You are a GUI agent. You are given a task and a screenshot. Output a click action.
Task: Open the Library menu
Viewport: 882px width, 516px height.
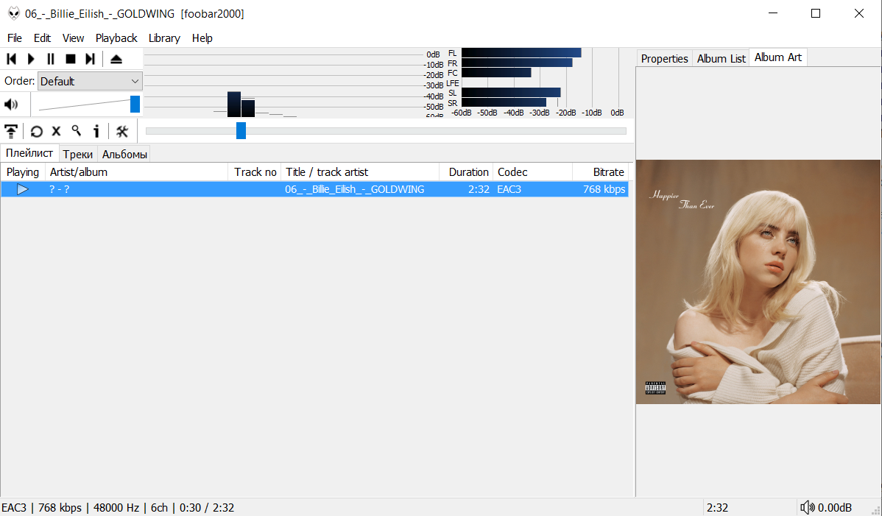[164, 38]
